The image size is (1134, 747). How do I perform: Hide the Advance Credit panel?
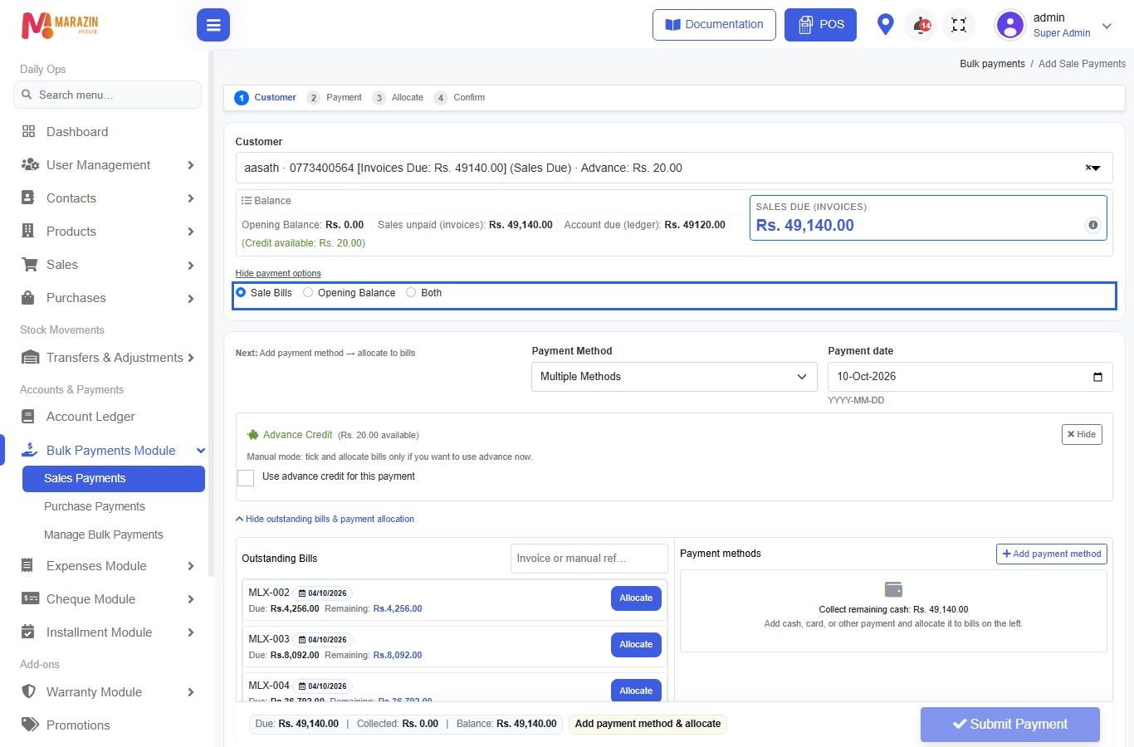(x=1082, y=434)
